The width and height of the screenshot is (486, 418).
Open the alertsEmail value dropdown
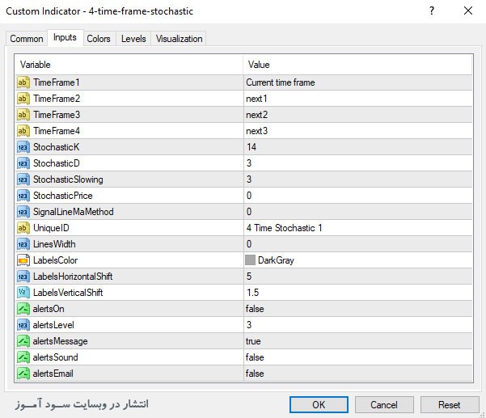click(357, 374)
